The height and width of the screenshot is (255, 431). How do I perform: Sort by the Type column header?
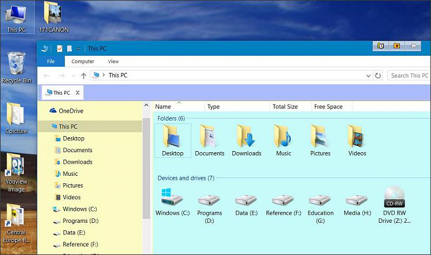[x=237, y=106]
